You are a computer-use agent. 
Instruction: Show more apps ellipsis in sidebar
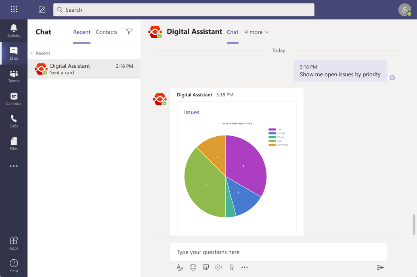(x=14, y=166)
